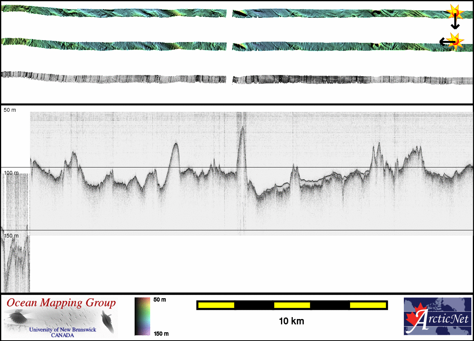Select the top-left colored bathymetry strip
The width and height of the screenshot is (474, 341).
tap(114, 12)
